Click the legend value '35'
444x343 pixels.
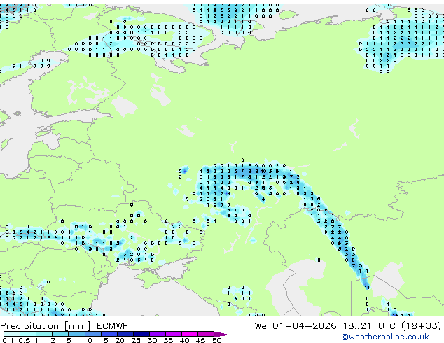pyautogui.click(x=168, y=340)
